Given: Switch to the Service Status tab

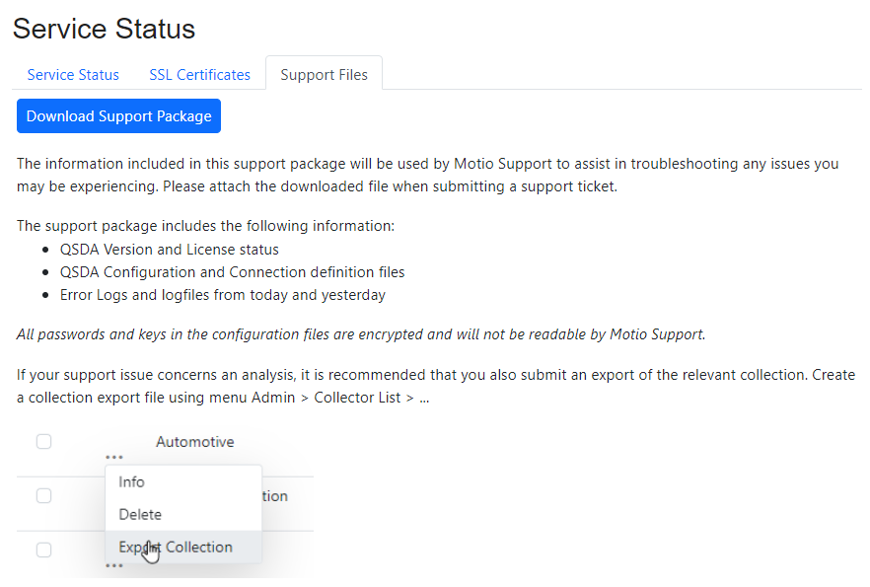Looking at the screenshot, I should (73, 74).
